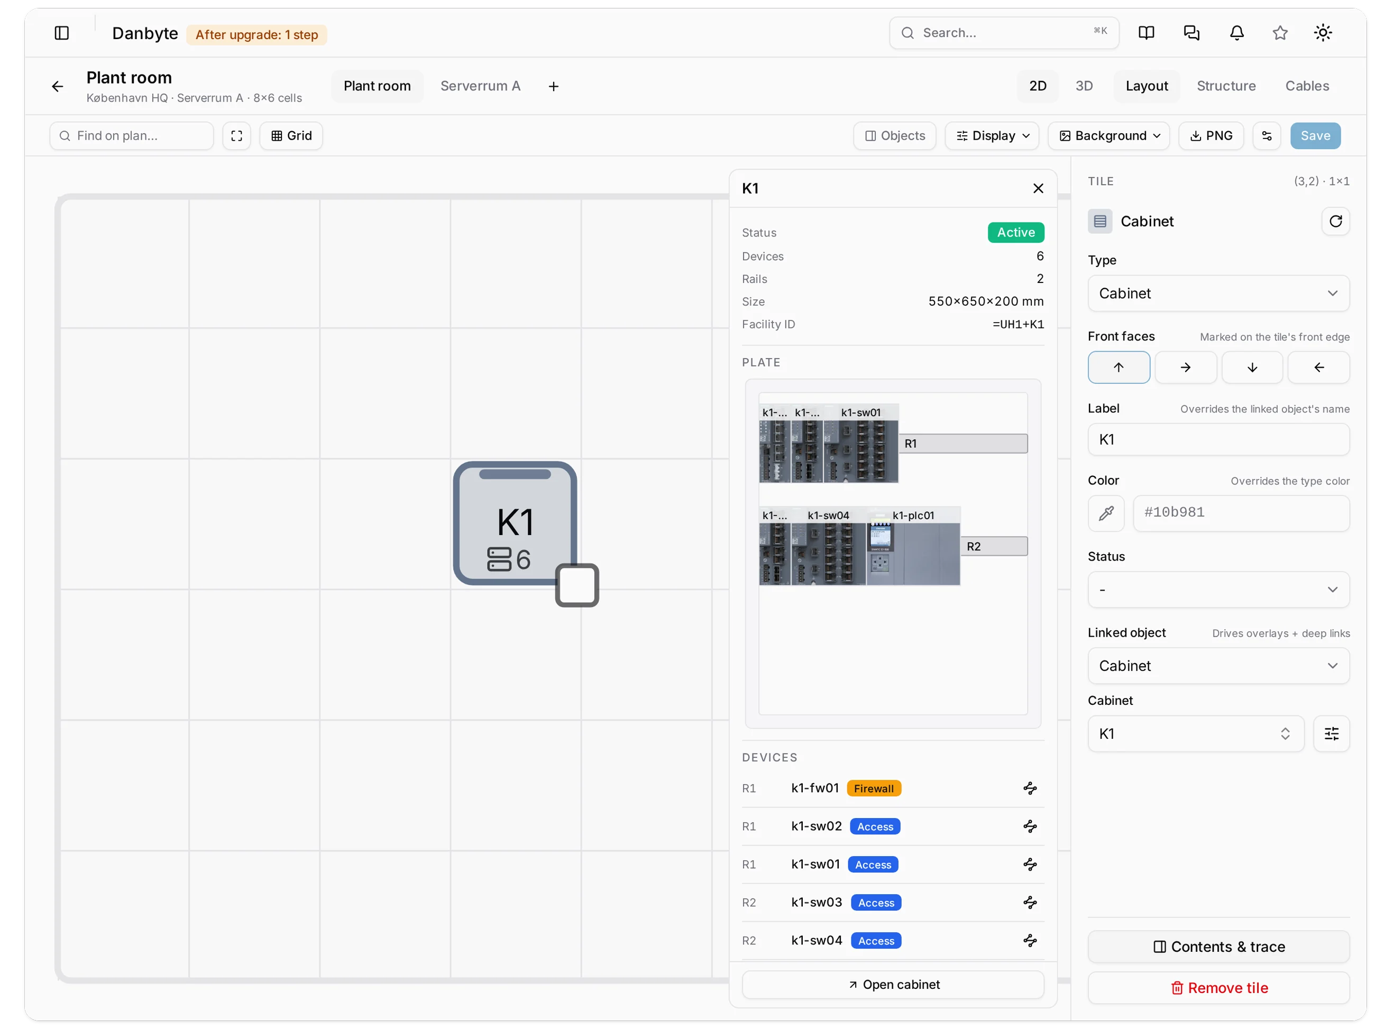This screenshot has width=1375, height=1029.
Task: Set front face to right arrow
Action: 1185,367
